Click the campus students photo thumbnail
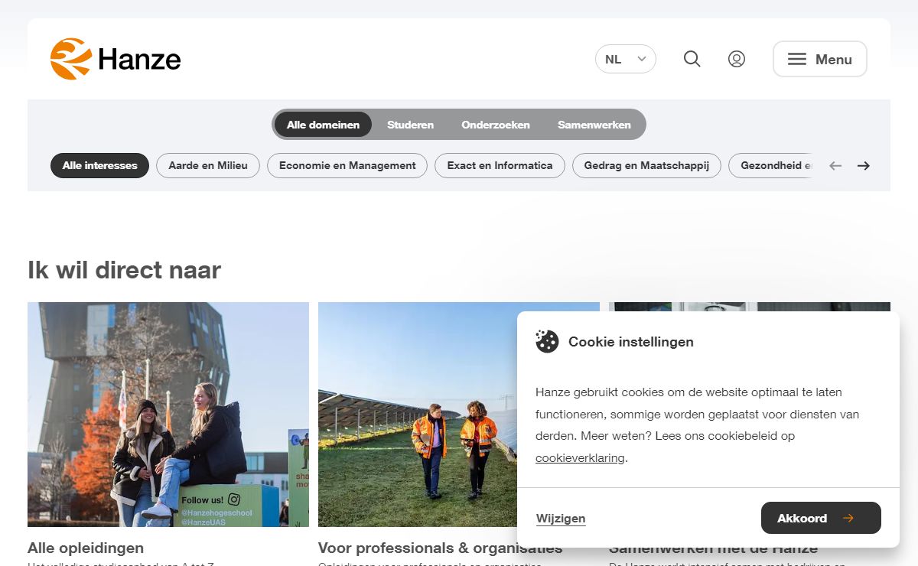The height and width of the screenshot is (566, 918). 168,415
